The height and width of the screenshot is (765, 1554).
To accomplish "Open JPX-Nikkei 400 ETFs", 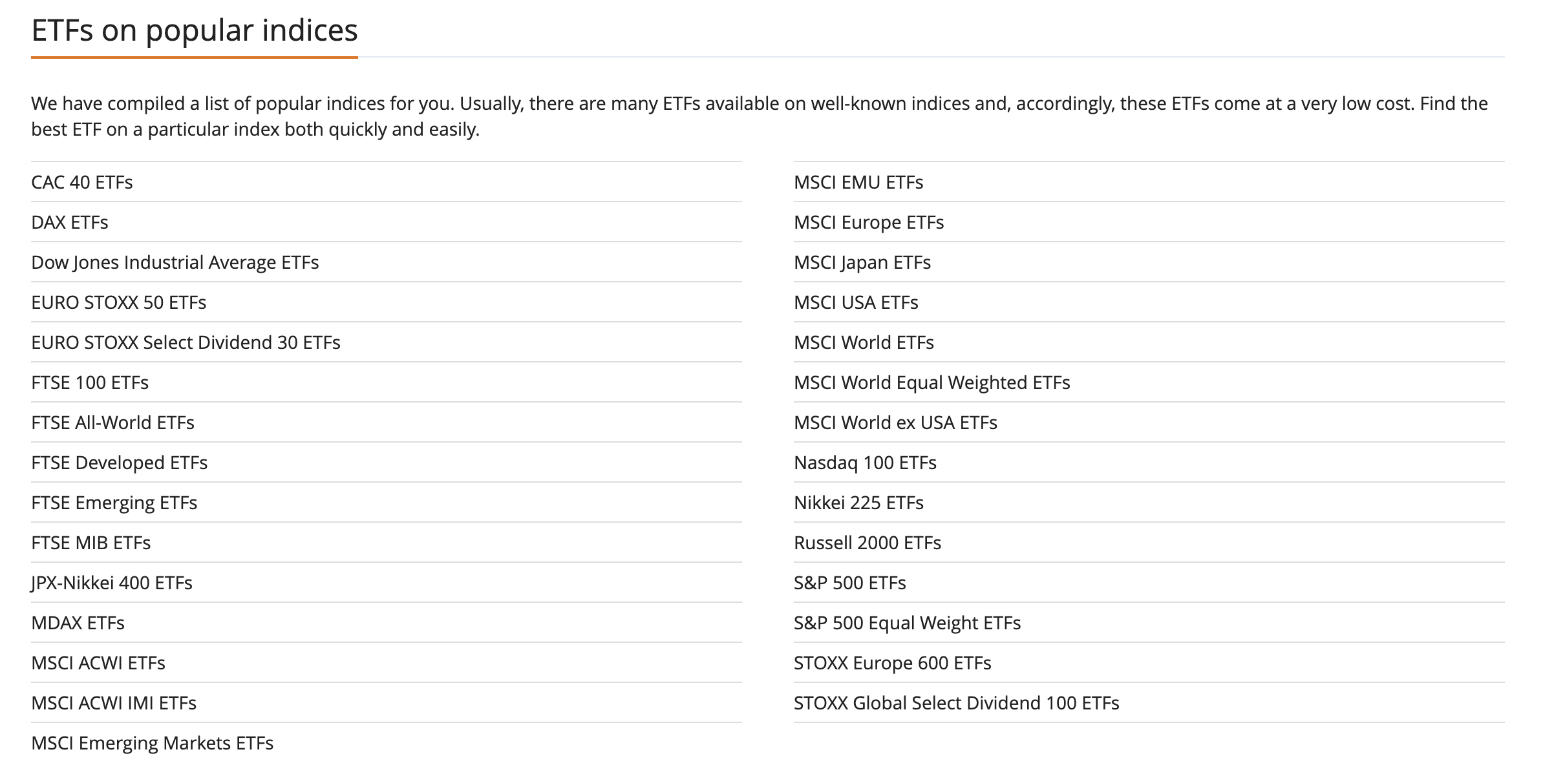I will pos(112,583).
